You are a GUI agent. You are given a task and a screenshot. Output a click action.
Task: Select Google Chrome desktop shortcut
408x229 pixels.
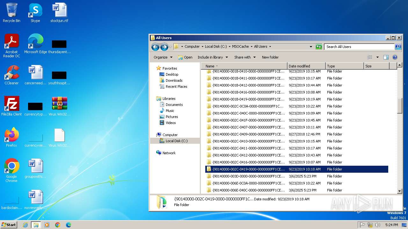pyautogui.click(x=11, y=171)
